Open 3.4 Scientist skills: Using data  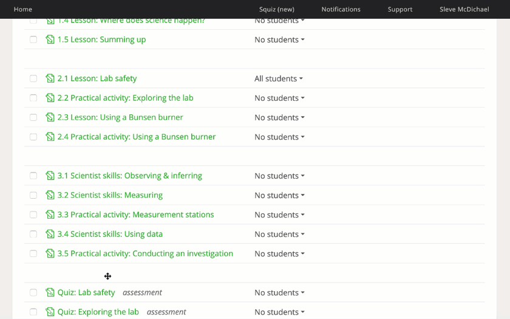point(110,234)
